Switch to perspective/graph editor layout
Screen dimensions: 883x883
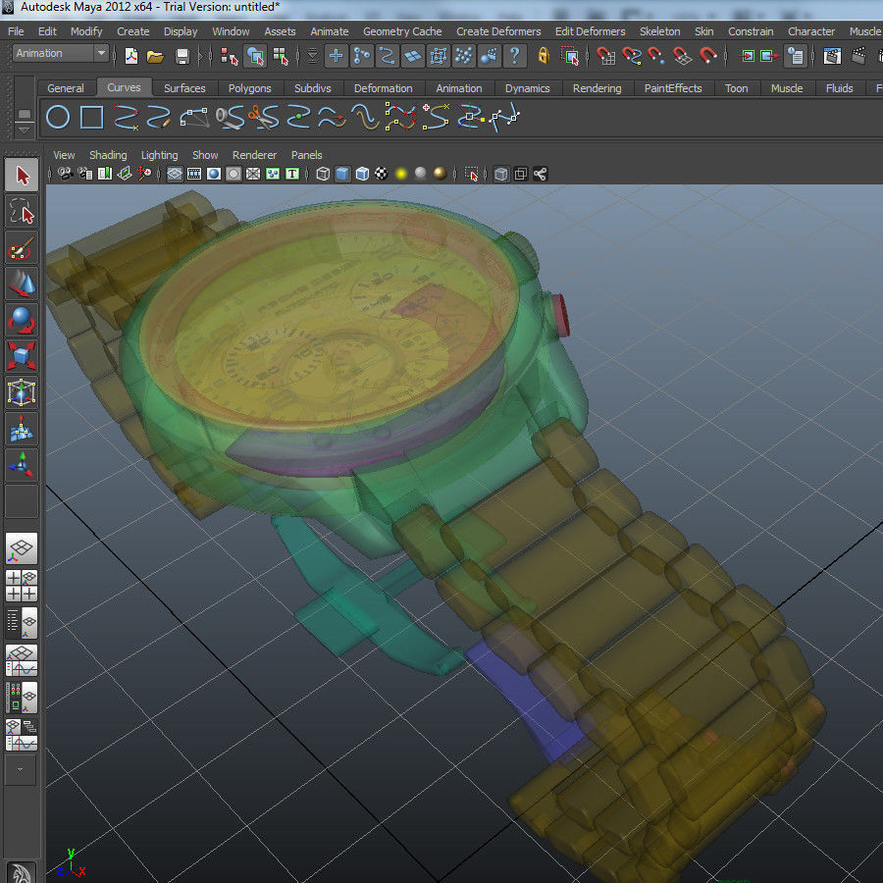[22, 660]
